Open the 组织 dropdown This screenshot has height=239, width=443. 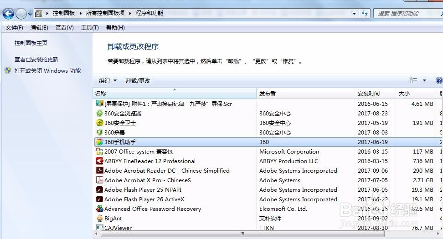coord(108,81)
